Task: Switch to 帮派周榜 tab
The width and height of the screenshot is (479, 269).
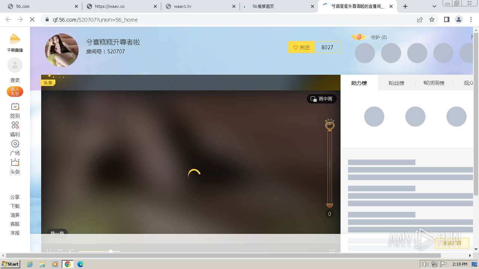Action: pyautogui.click(x=434, y=83)
